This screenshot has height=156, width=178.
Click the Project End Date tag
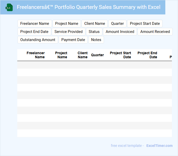tap(34, 32)
